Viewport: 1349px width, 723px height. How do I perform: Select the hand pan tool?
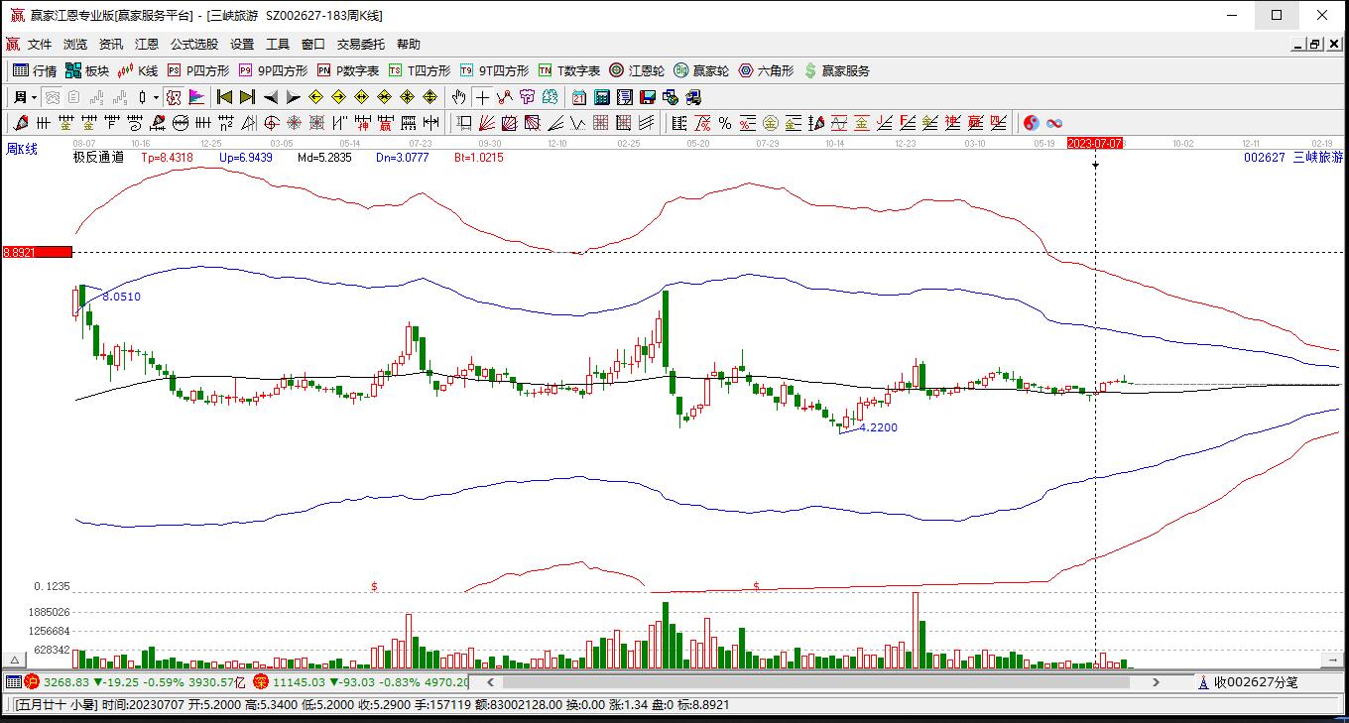[458, 97]
